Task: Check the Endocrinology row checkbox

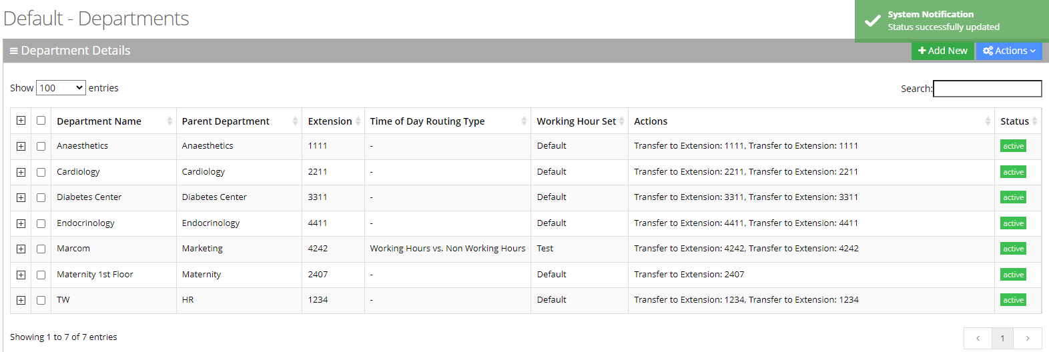Action: pos(41,223)
